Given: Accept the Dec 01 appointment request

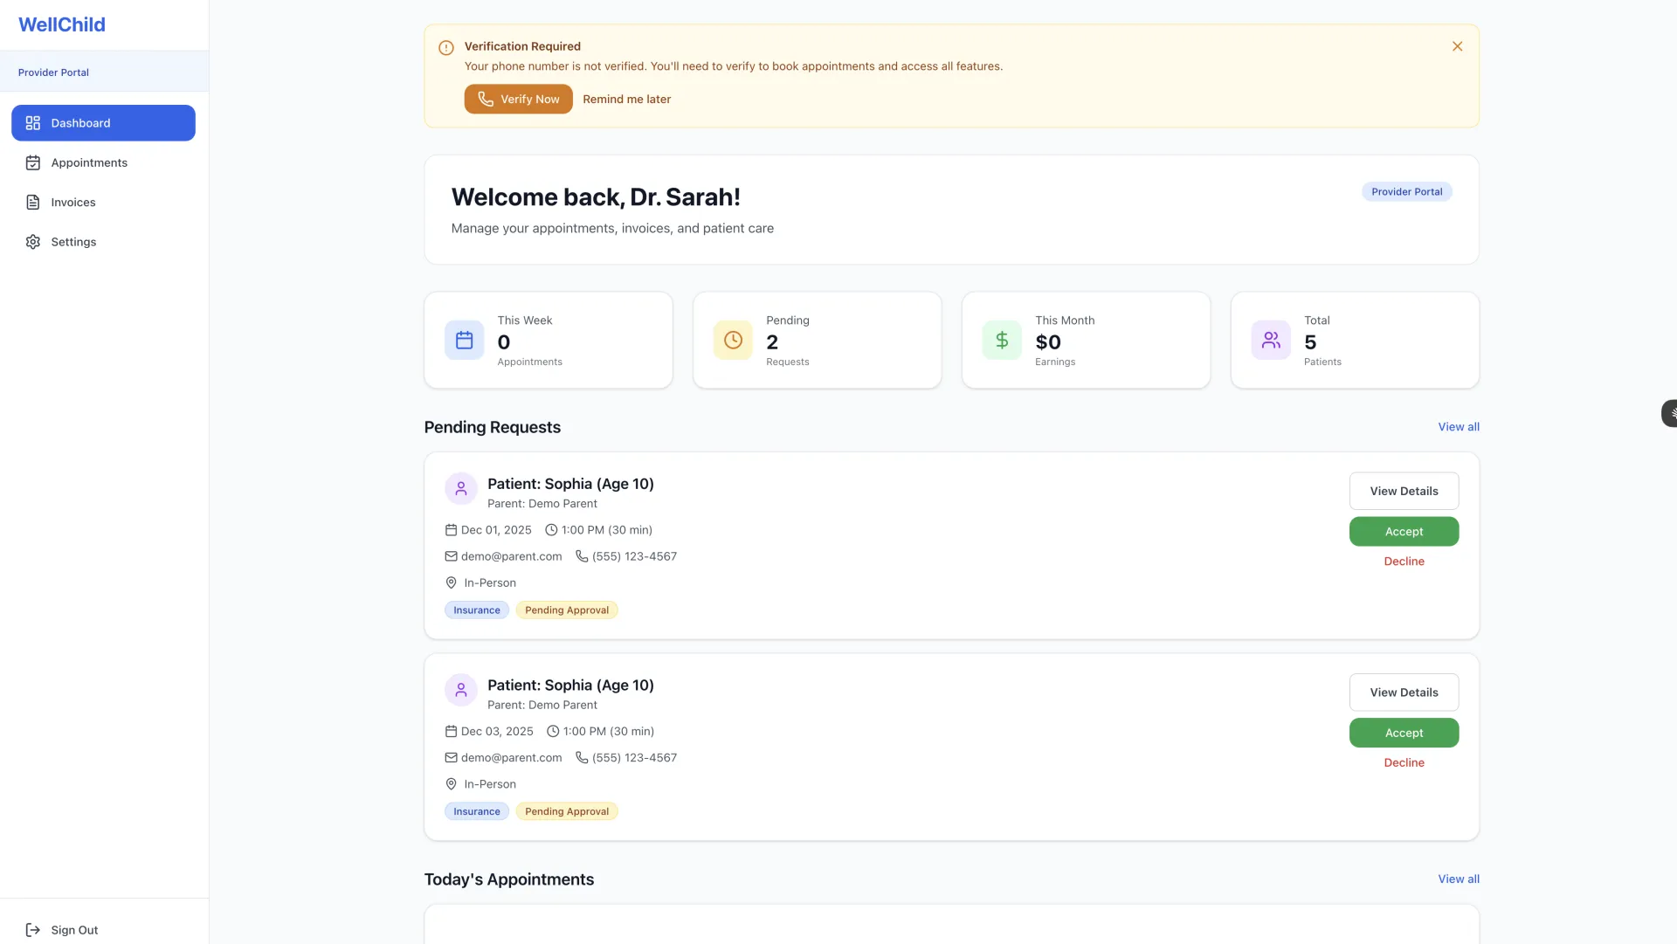Looking at the screenshot, I should point(1404,531).
